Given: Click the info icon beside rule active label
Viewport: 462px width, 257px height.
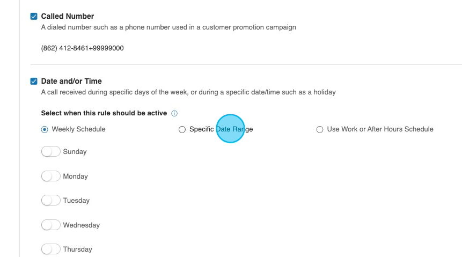Looking at the screenshot, I should (174, 114).
